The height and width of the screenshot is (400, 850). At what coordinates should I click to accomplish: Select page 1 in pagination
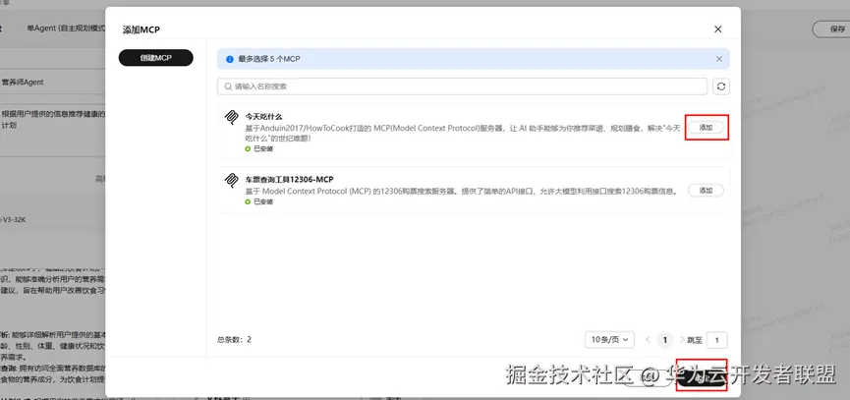pos(664,340)
